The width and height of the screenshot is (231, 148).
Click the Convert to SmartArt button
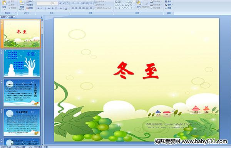coord(104,8)
